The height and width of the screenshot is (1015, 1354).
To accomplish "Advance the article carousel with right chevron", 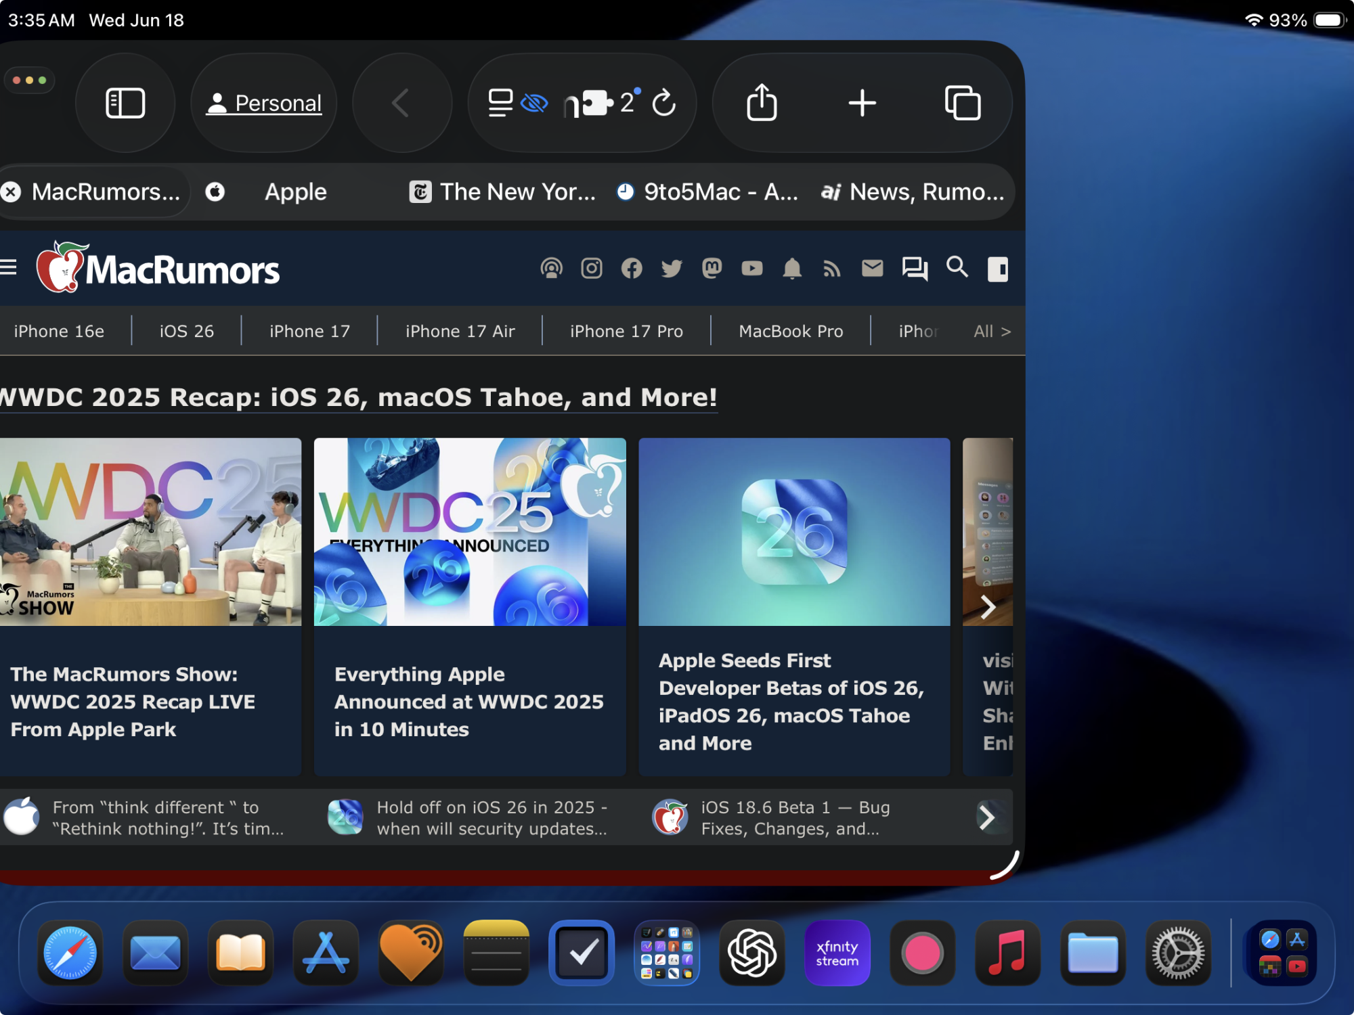I will 988,607.
